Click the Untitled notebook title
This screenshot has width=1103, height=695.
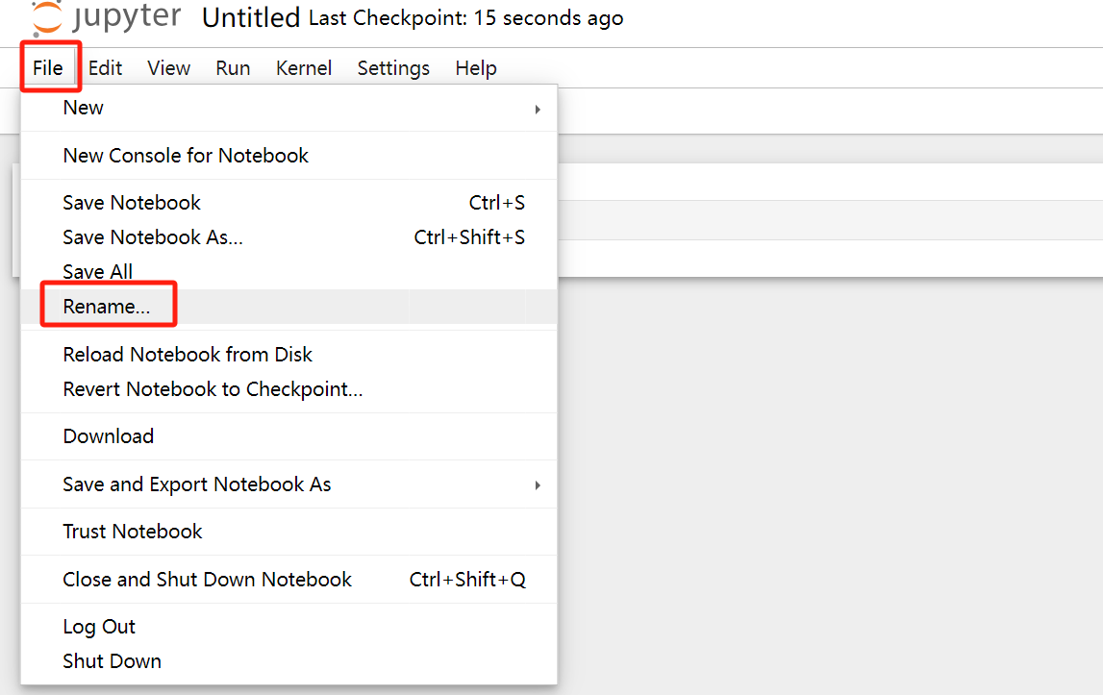click(x=251, y=17)
